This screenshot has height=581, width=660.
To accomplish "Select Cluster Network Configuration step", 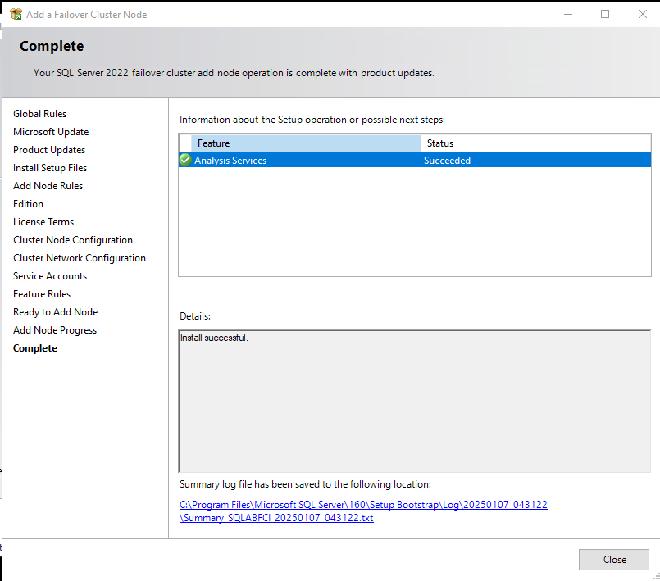I will tap(80, 258).
